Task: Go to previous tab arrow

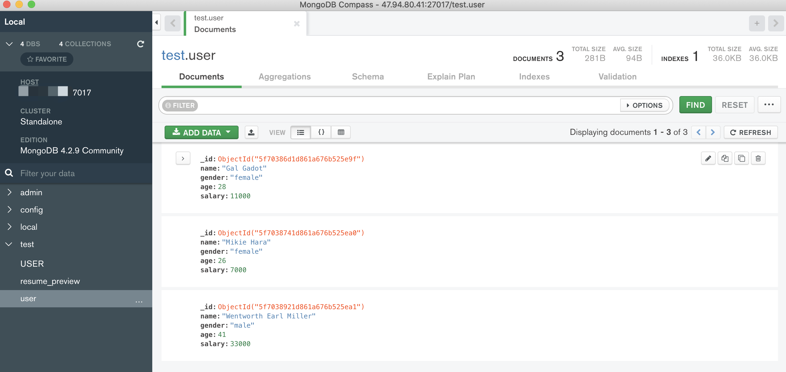Action: click(173, 23)
